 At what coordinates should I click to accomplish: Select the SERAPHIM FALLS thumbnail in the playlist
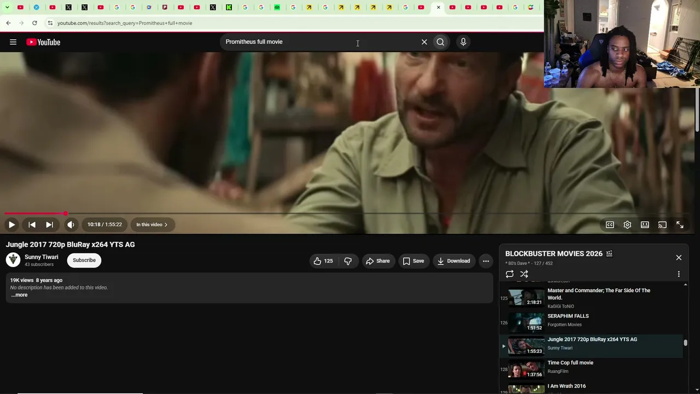[526, 322]
